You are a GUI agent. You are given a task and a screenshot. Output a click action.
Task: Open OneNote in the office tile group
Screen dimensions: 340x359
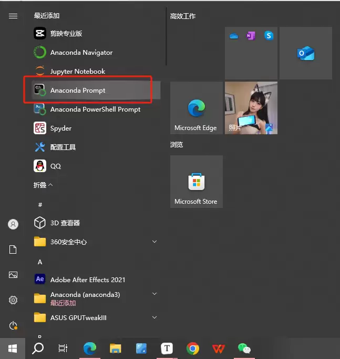click(x=251, y=36)
